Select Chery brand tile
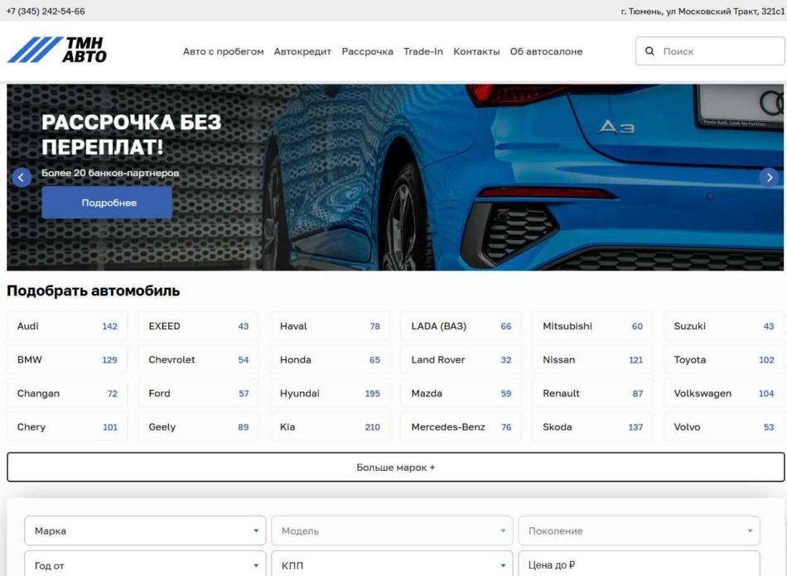787x576 pixels. 67,426
